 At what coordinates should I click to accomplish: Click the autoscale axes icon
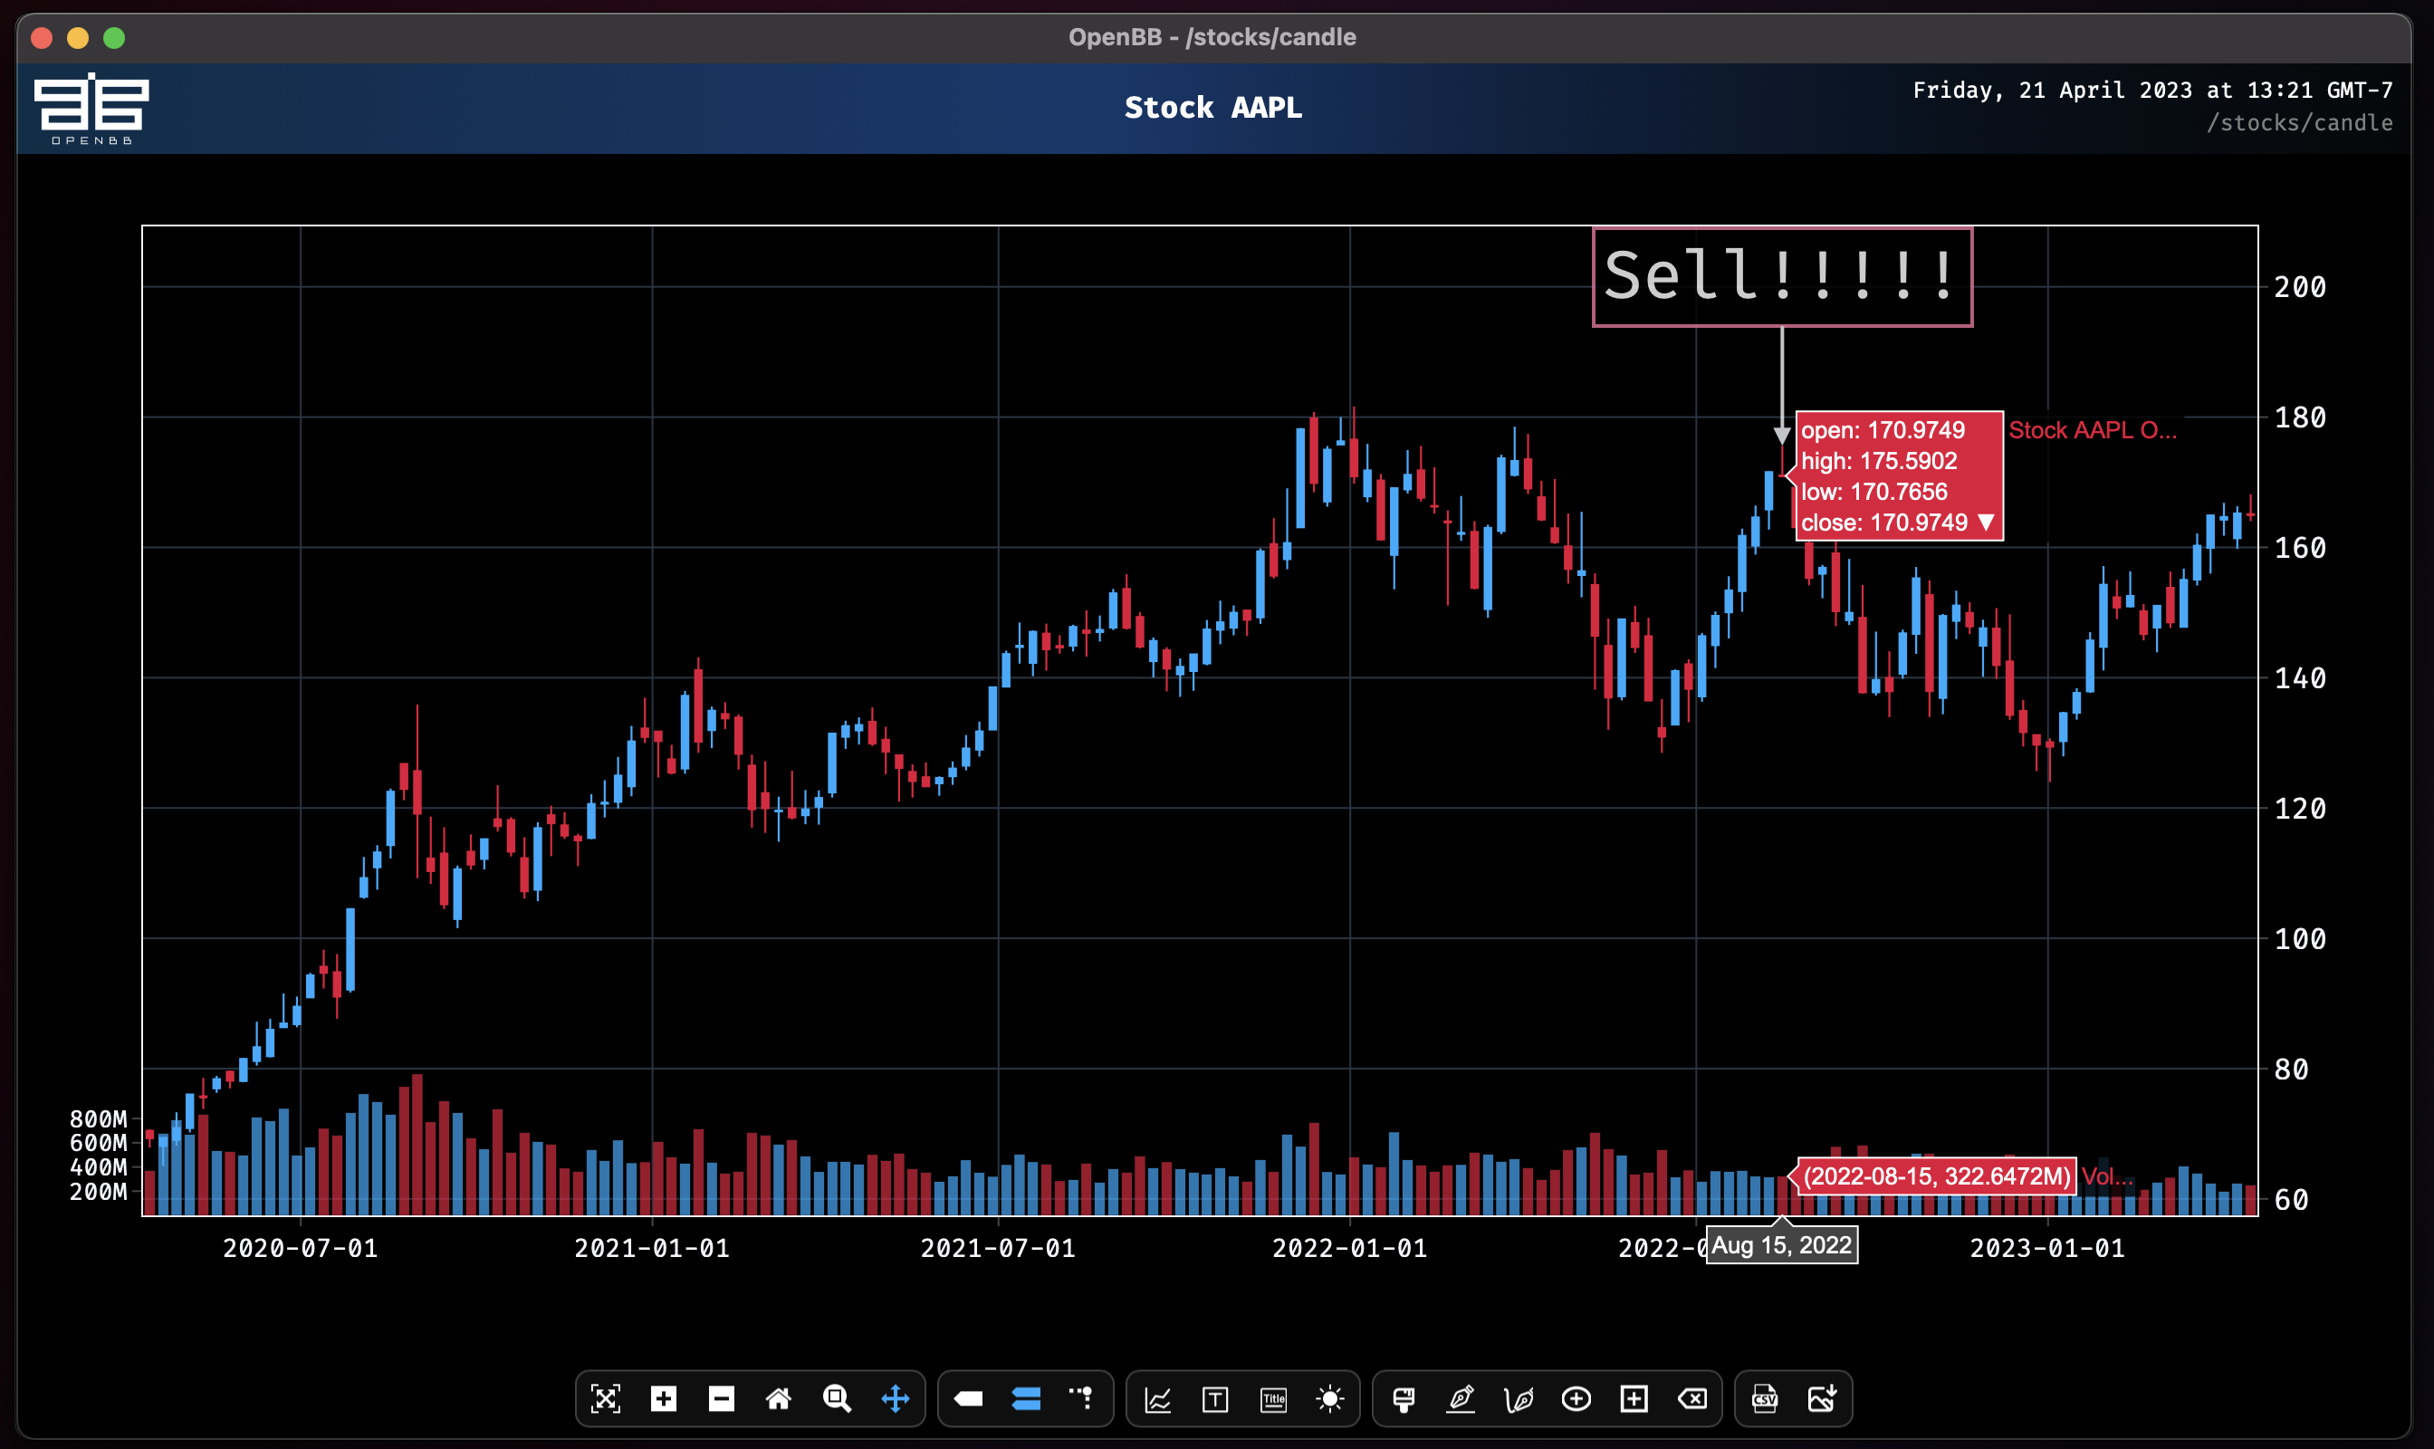605,1398
